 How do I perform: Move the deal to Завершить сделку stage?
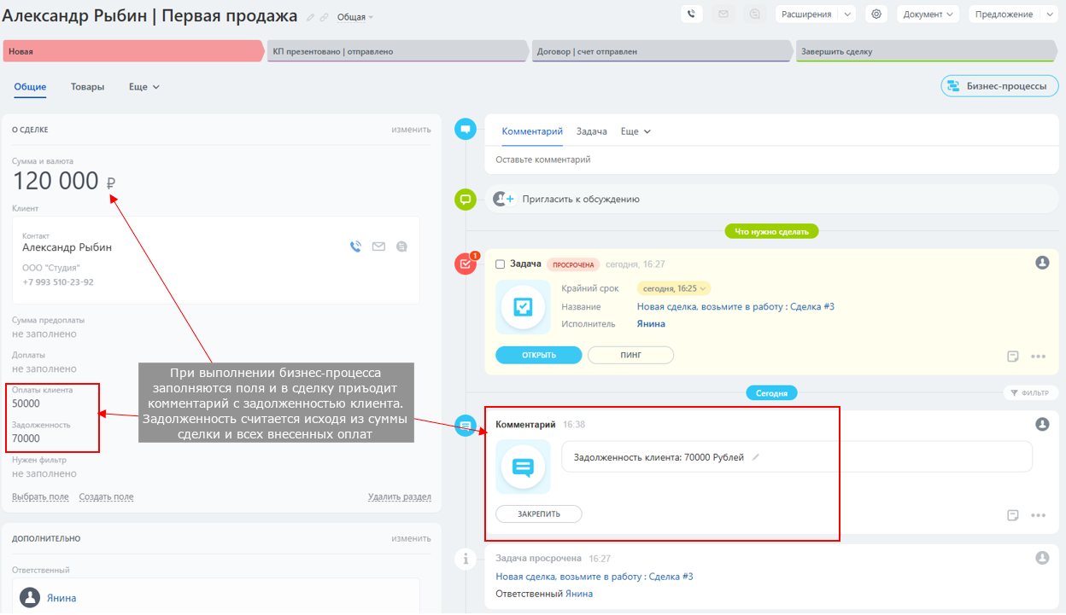927,51
